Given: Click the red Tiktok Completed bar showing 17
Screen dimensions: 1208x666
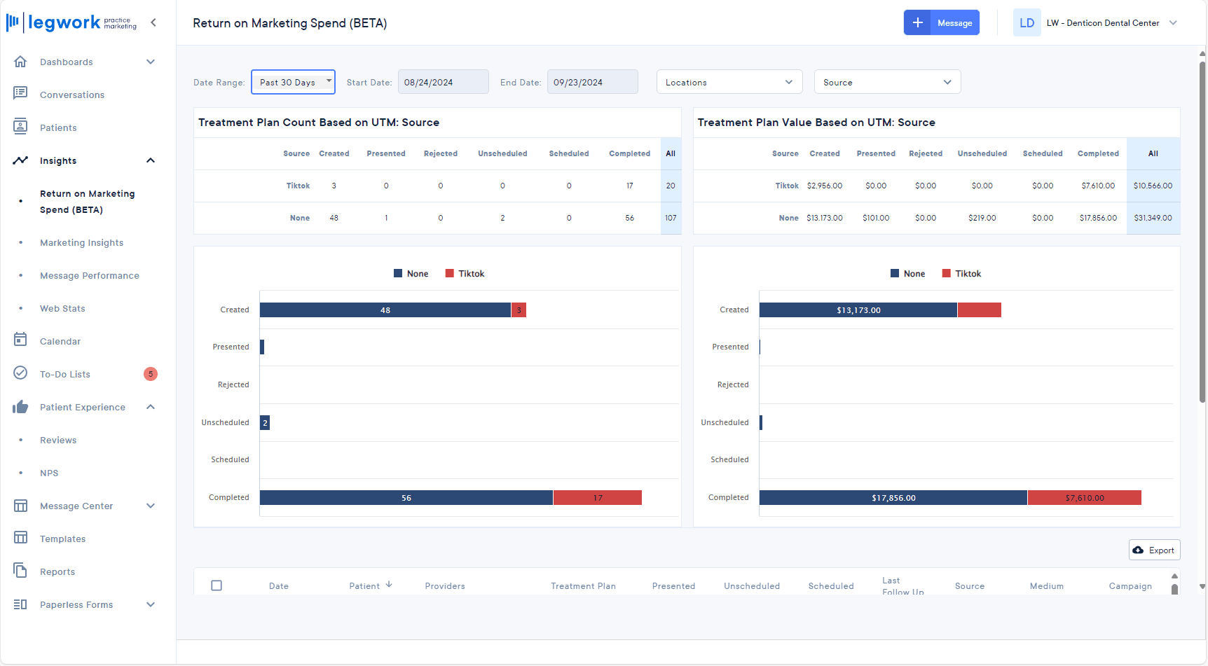Looking at the screenshot, I should [x=597, y=498].
